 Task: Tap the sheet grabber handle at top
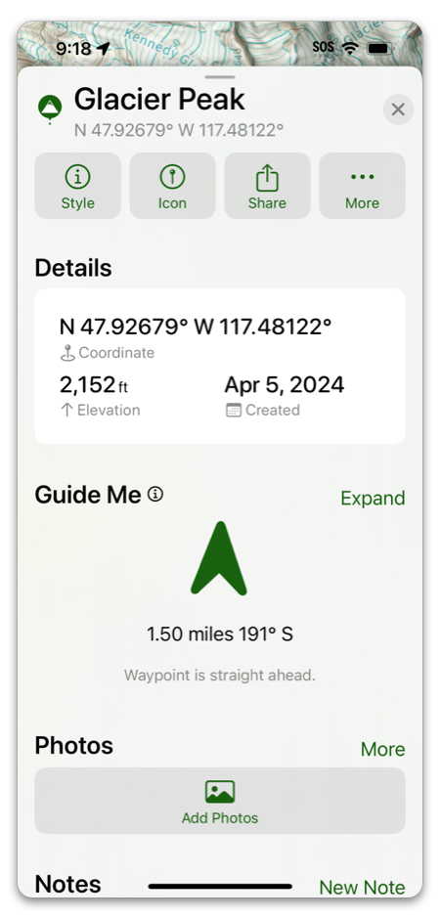pos(220,77)
